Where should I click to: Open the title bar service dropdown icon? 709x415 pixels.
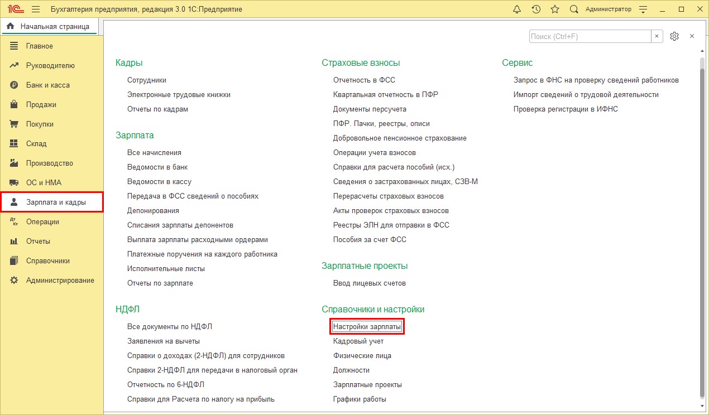643,9
